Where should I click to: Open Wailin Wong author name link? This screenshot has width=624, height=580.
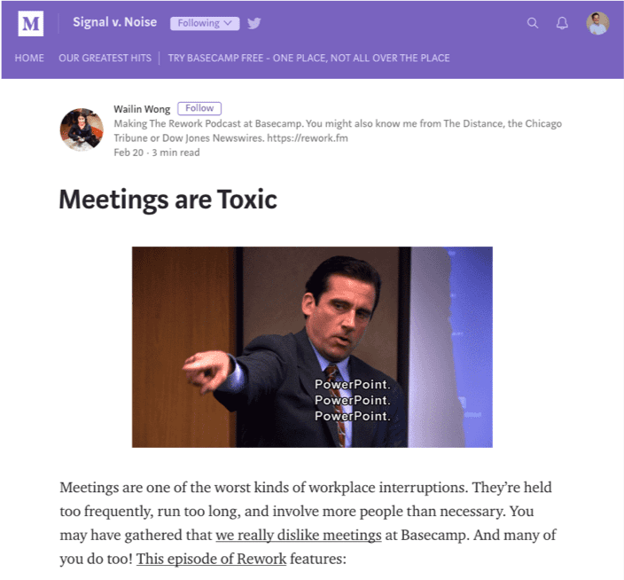[x=142, y=109]
